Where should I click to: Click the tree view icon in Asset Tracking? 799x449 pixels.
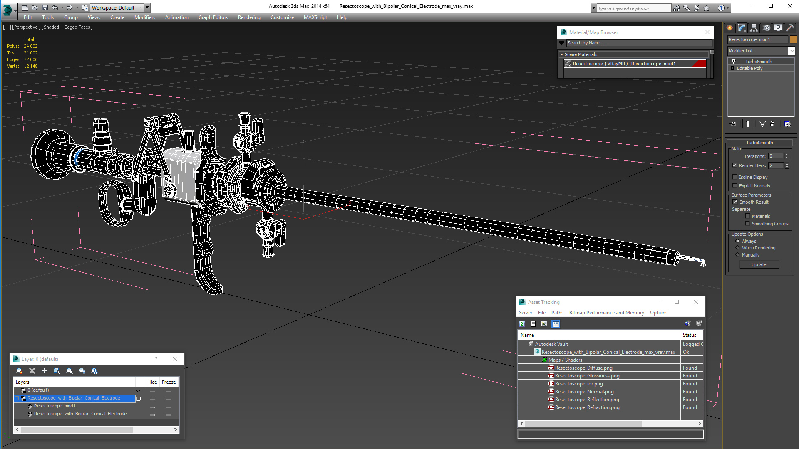pyautogui.click(x=544, y=324)
